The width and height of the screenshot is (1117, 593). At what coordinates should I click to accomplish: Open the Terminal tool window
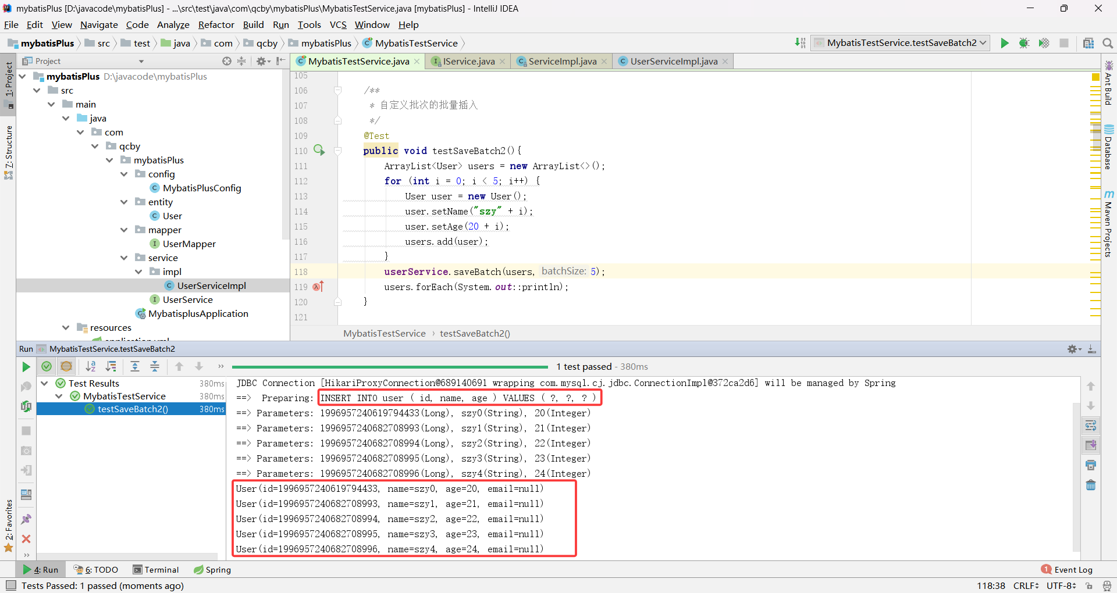pos(156,570)
